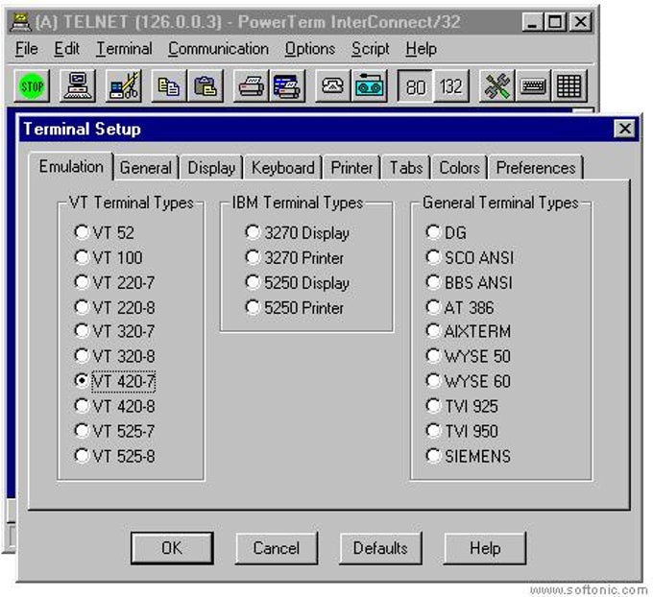Switch to the Printer tab
The image size is (653, 597).
(351, 168)
